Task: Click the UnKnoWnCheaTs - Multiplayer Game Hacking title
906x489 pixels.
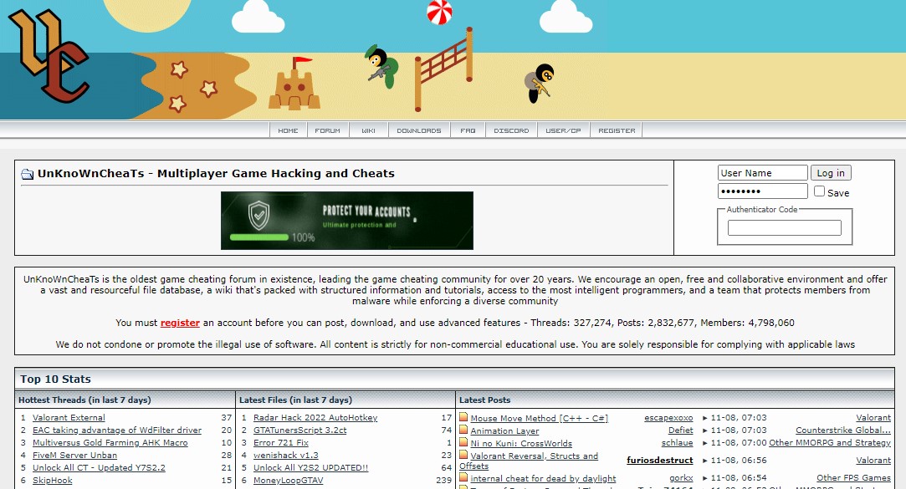Action: click(216, 173)
